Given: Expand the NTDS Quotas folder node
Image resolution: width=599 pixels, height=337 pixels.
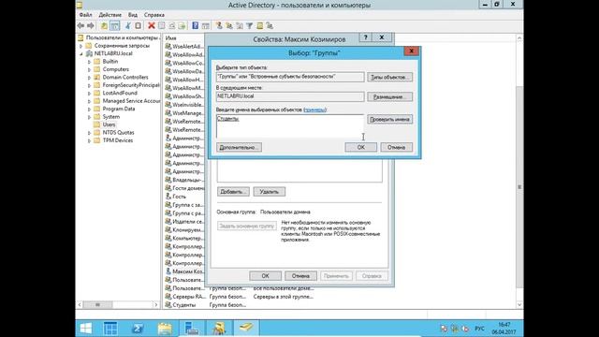Looking at the screenshot, I should click(89, 133).
